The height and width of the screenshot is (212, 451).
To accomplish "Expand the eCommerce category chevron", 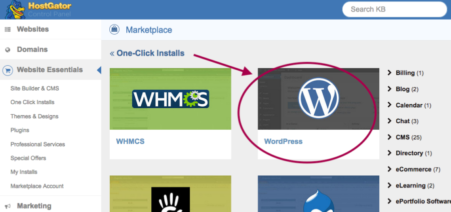I will (x=389, y=169).
